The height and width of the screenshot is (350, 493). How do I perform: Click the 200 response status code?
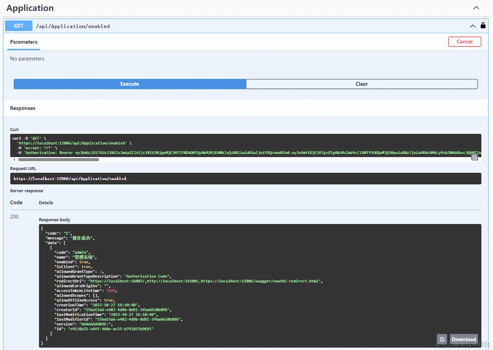pos(14,217)
